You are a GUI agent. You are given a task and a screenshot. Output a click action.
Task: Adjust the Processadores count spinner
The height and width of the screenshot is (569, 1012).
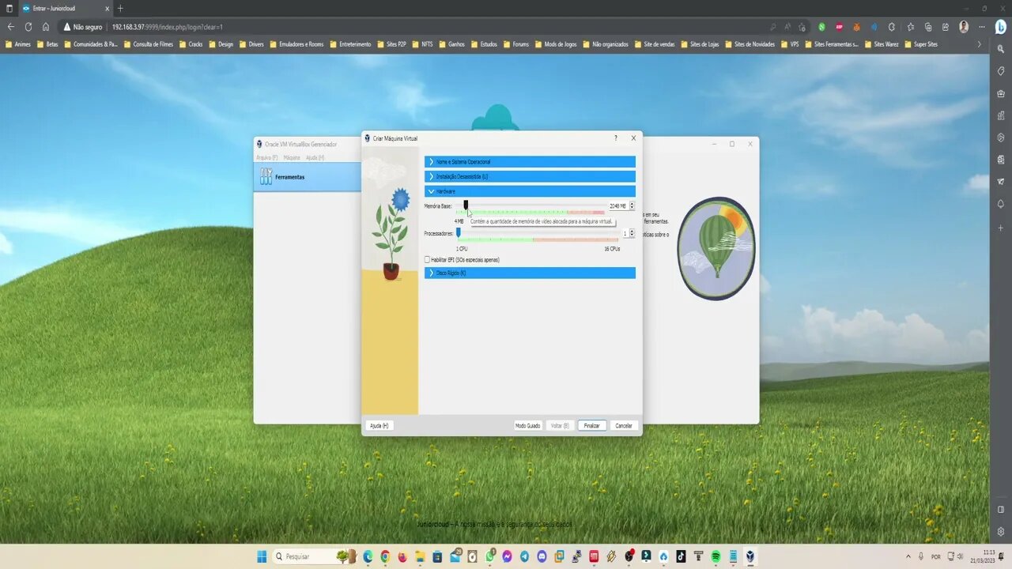(632, 233)
